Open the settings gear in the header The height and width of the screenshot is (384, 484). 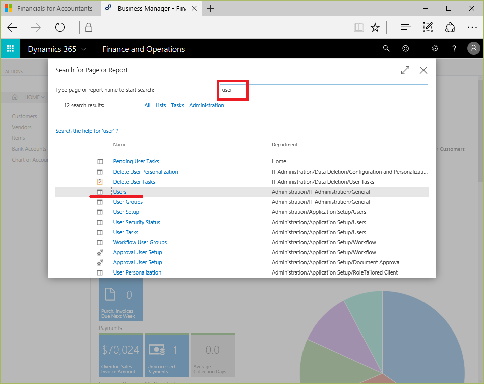tap(435, 48)
